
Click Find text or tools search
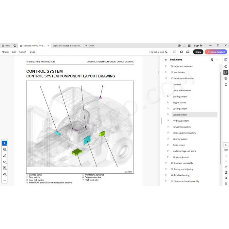(158, 52)
